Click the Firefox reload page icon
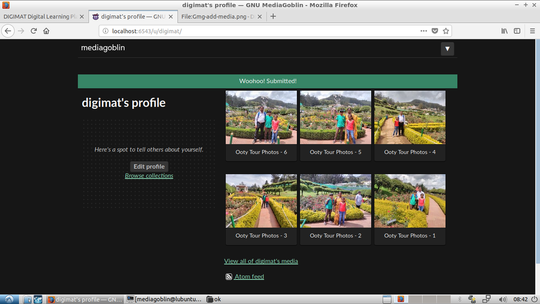 [34, 31]
